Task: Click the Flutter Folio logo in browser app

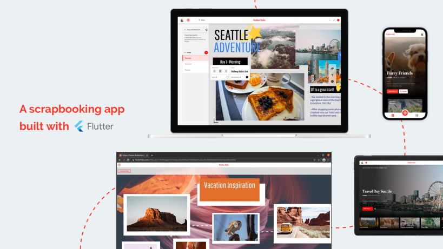Action: (224, 165)
